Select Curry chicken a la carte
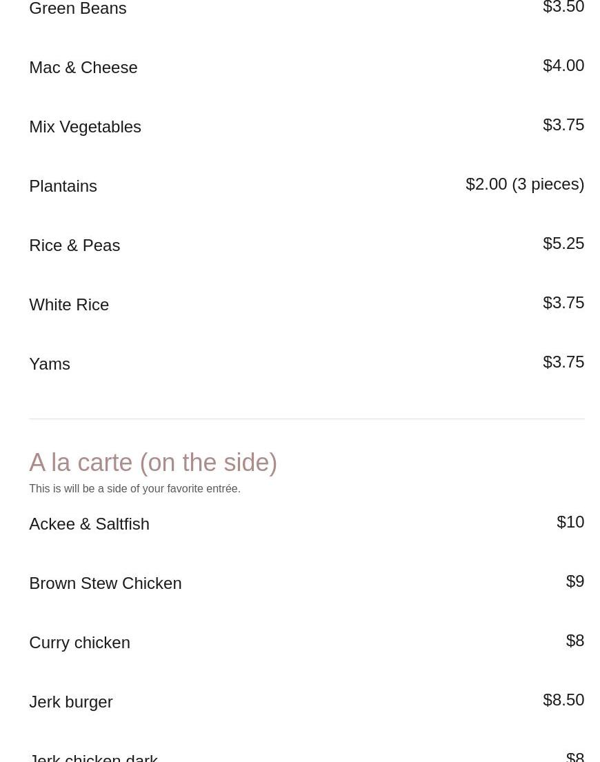Viewport: 600px width, 762px height. [x=79, y=643]
